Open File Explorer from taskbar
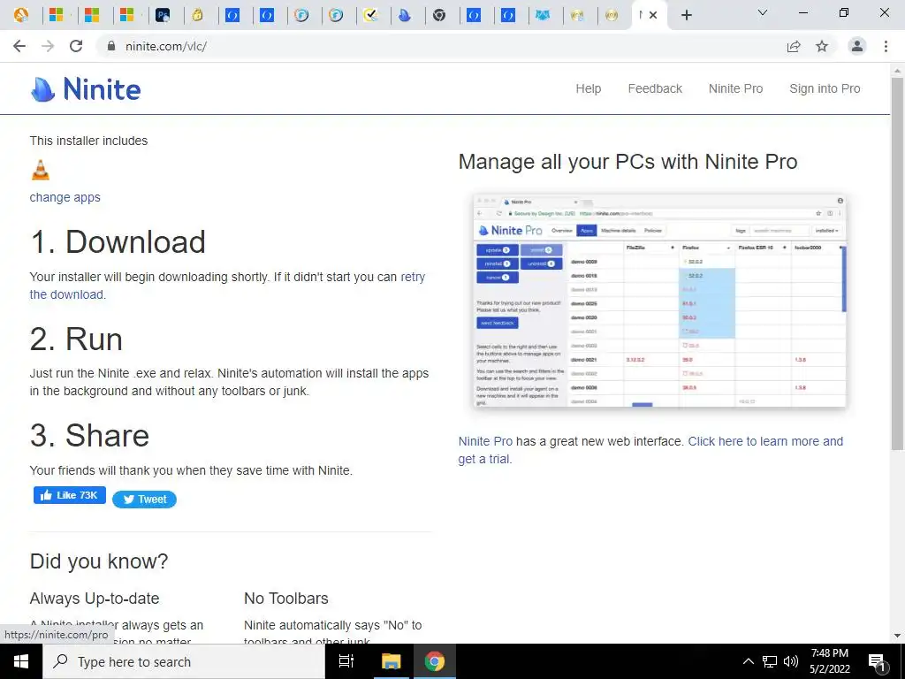The height and width of the screenshot is (679, 905). pos(392,661)
